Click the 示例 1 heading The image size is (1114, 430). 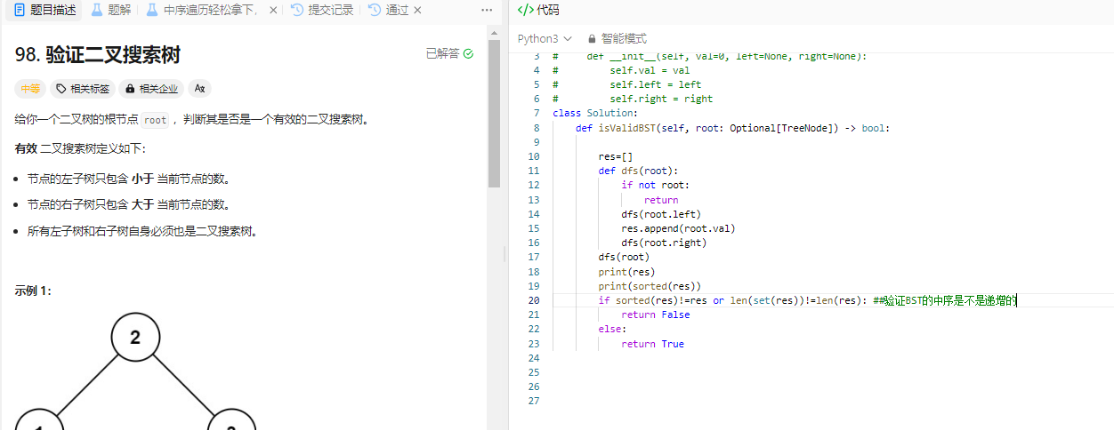33,291
